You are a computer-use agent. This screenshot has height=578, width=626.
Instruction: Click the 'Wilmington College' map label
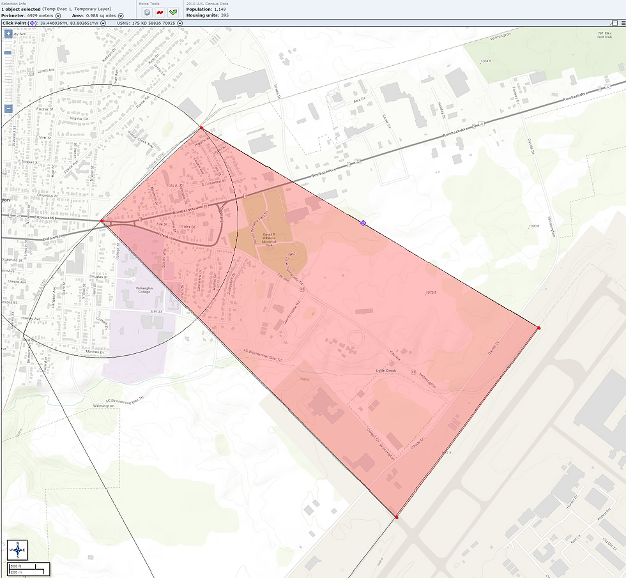pos(144,290)
